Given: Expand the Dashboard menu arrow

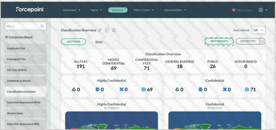Looking at the screenshot, I should click(x=79, y=10).
